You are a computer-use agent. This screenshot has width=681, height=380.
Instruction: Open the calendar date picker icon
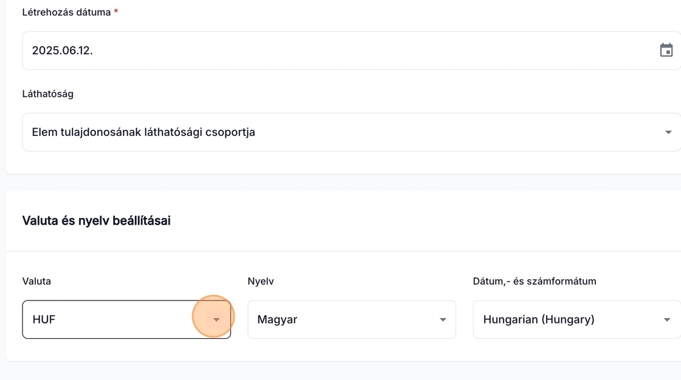[666, 50]
